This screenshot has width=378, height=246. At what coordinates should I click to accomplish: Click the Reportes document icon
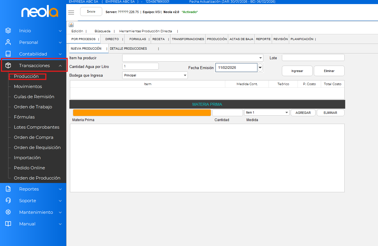click(x=8, y=189)
